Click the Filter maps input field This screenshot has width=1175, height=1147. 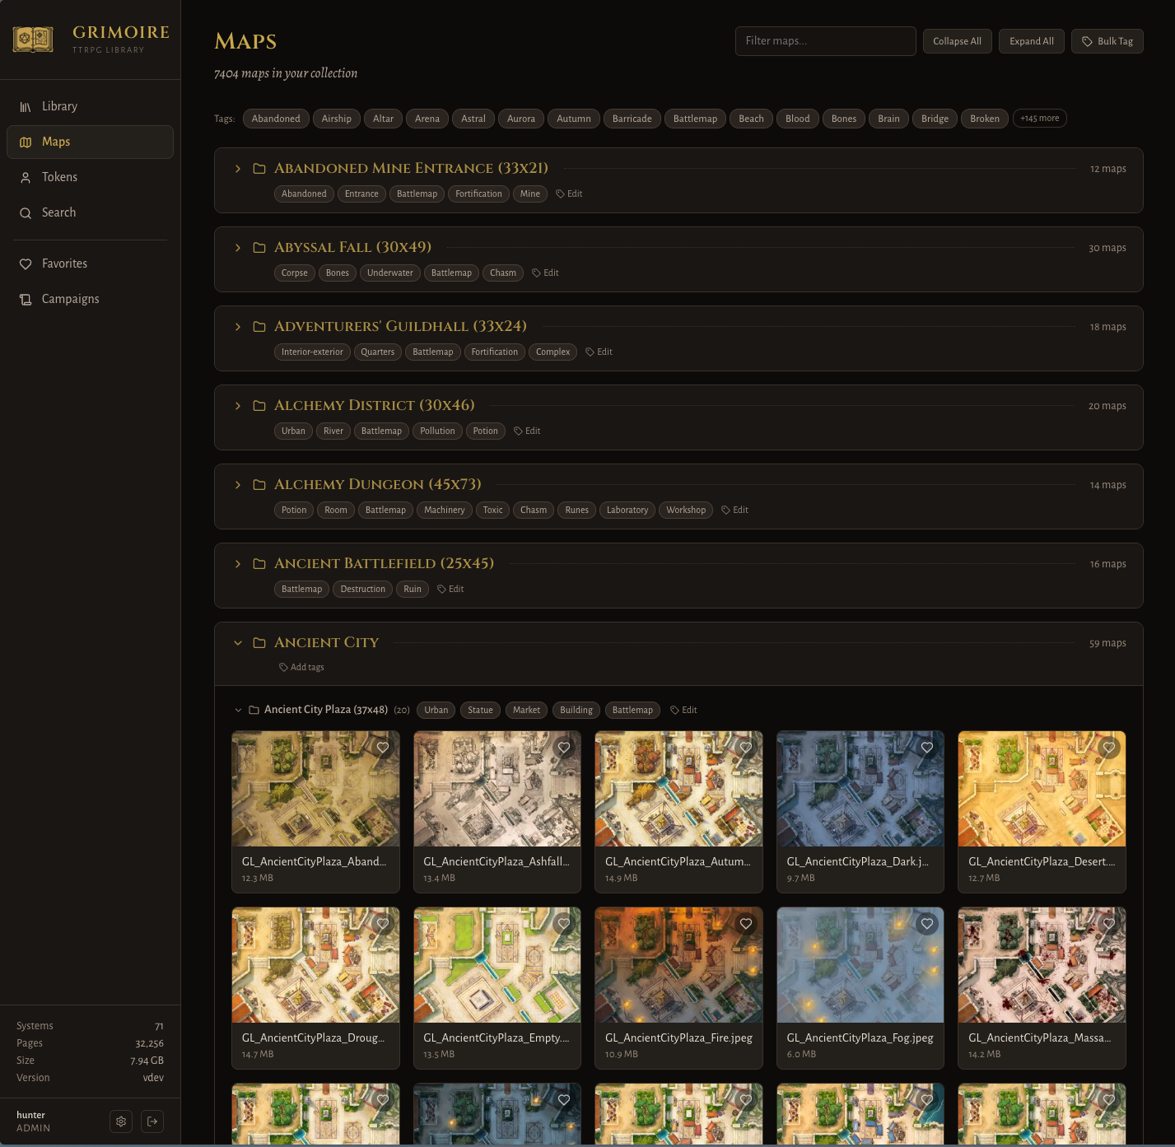coord(825,41)
